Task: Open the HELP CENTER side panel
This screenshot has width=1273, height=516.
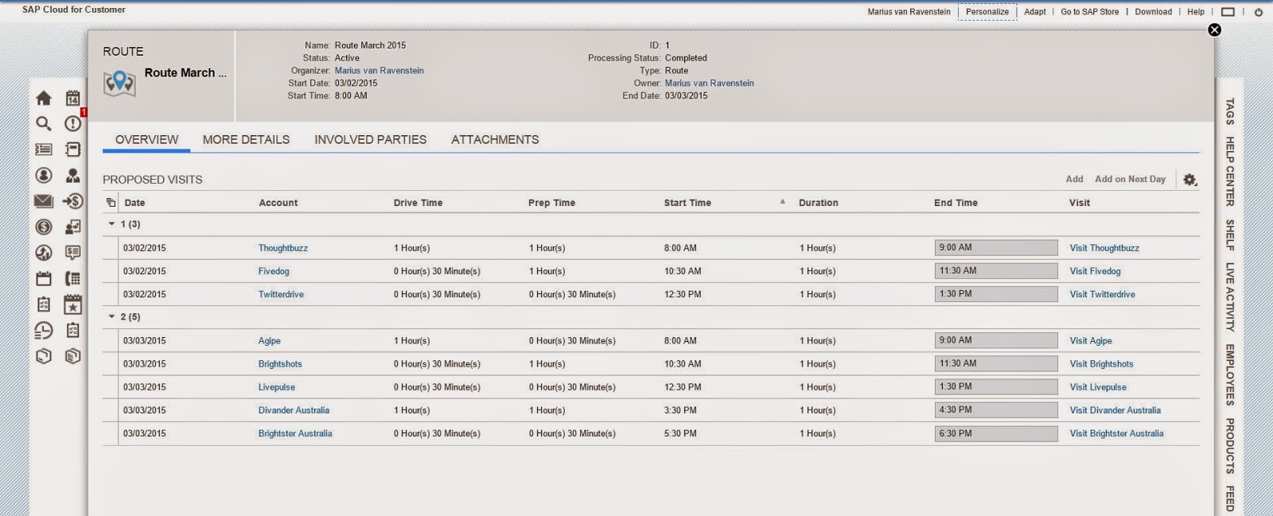Action: click(x=1230, y=171)
